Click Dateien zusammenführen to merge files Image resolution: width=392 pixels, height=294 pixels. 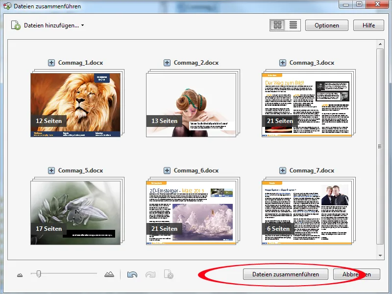tap(286, 274)
